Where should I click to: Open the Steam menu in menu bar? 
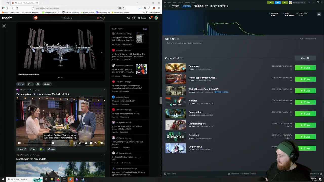[169, 2]
